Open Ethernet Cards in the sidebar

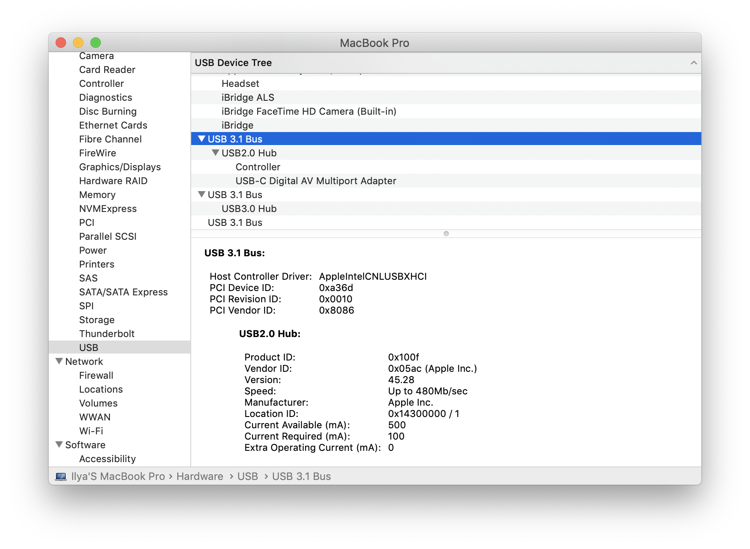(113, 125)
